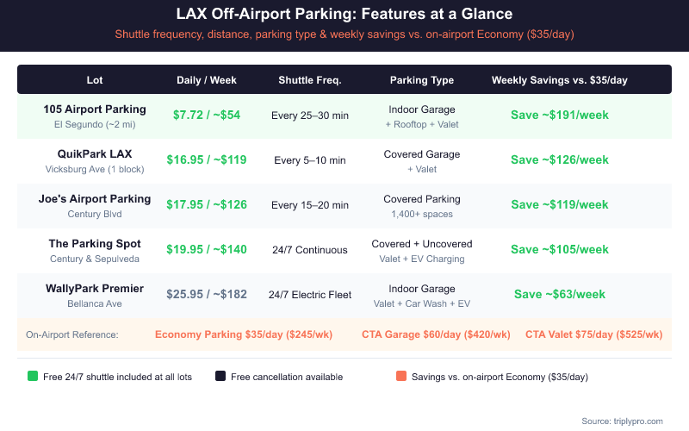Click the Lot column header
689x431 pixels.
95,80
